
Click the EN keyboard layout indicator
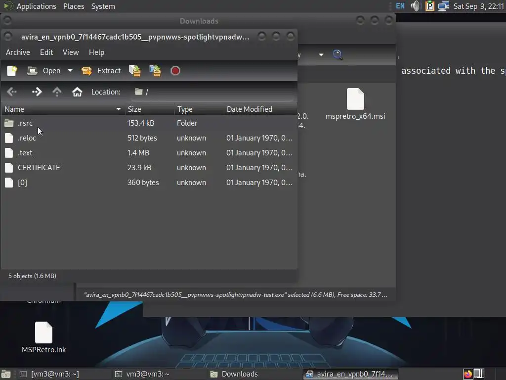400,6
